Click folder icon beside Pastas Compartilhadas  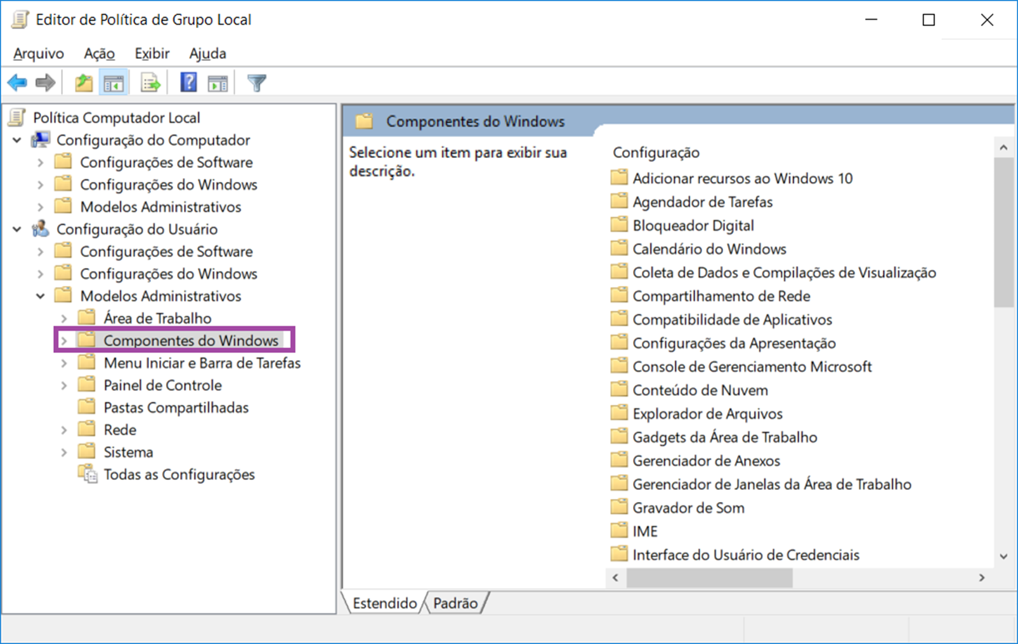click(x=86, y=407)
